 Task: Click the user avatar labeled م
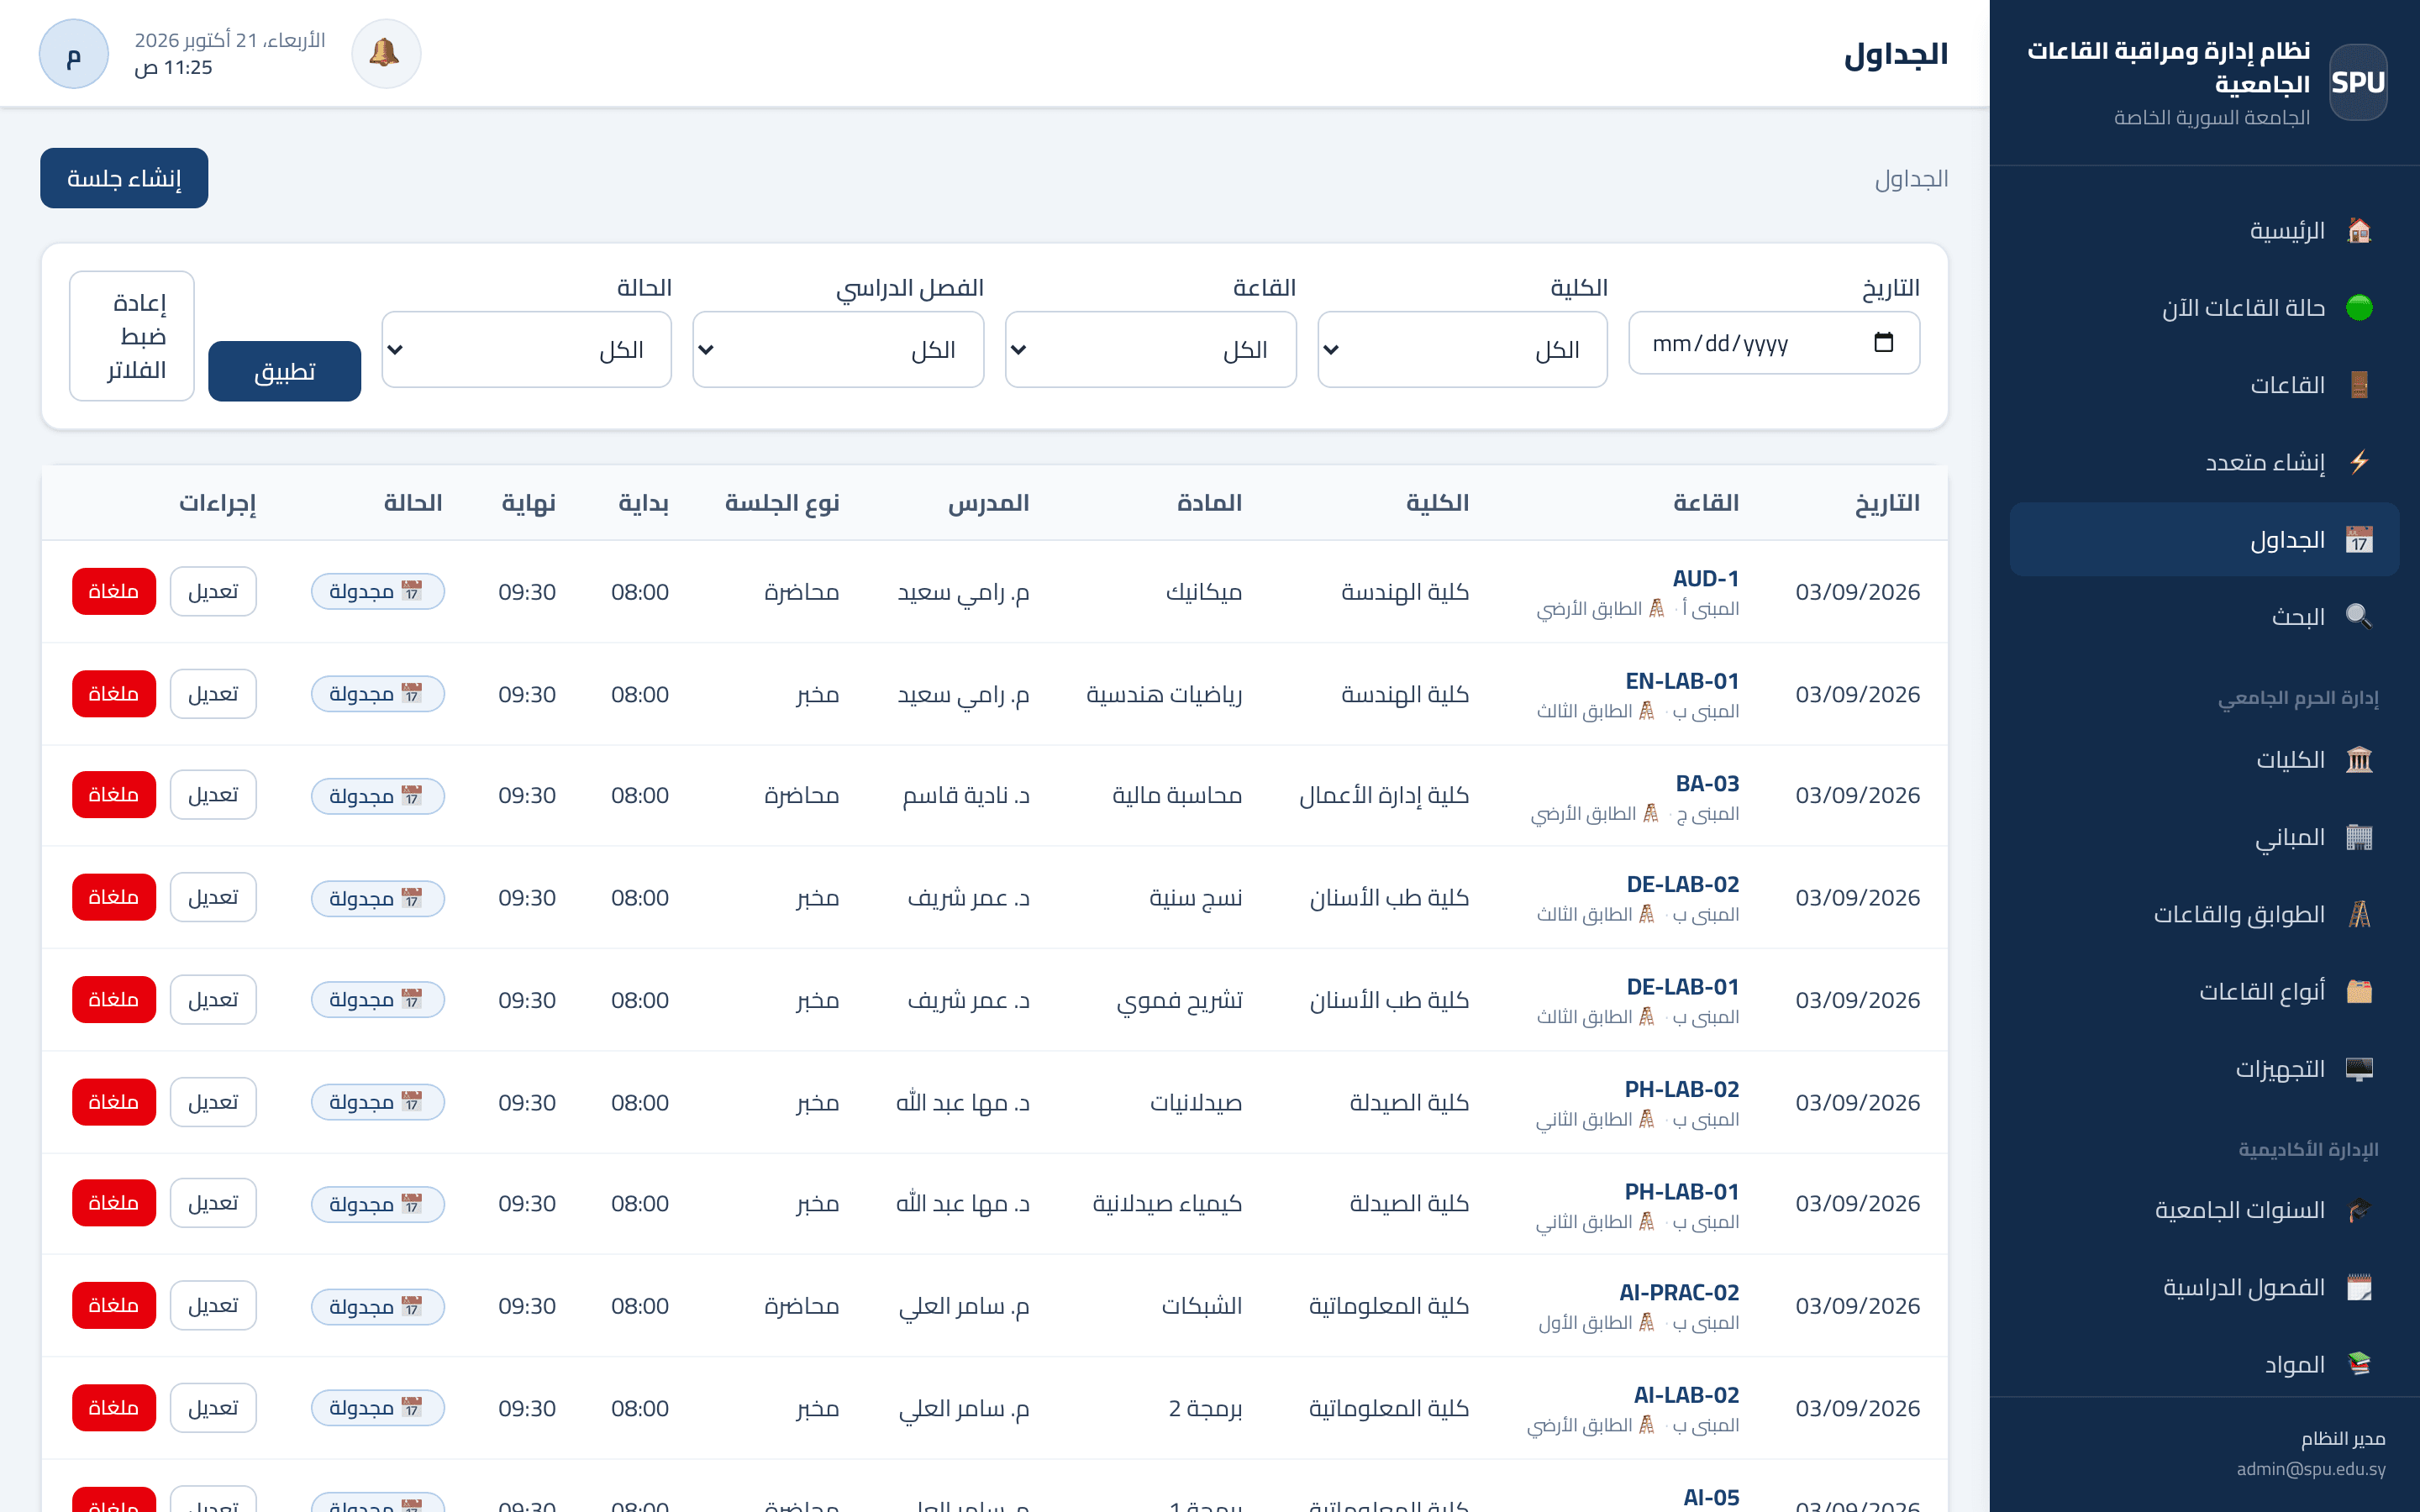click(x=74, y=54)
